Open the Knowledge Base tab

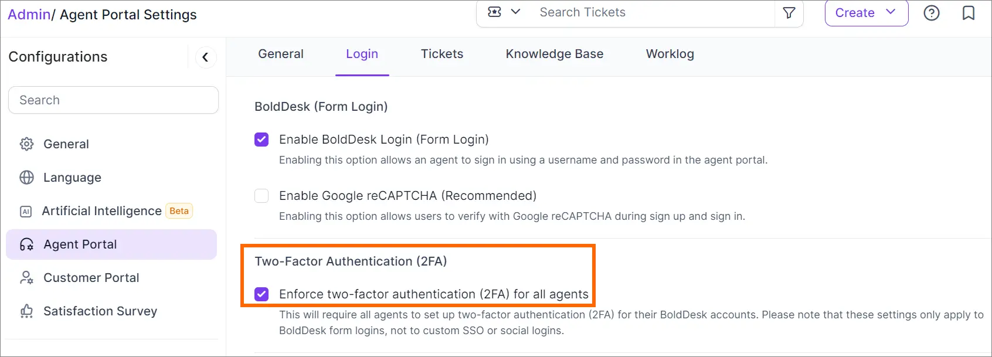tap(555, 54)
